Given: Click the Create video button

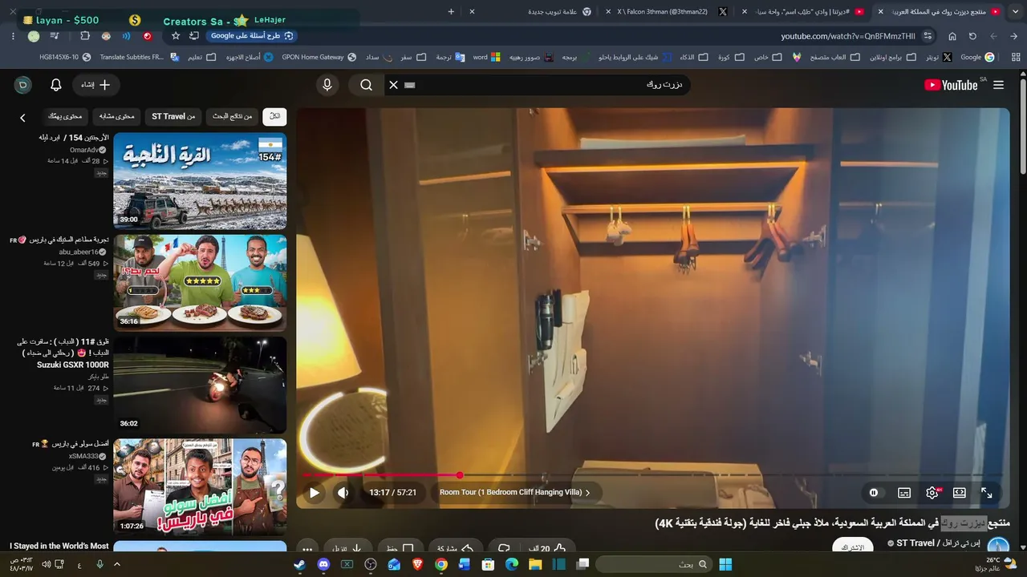Looking at the screenshot, I should pos(95,85).
